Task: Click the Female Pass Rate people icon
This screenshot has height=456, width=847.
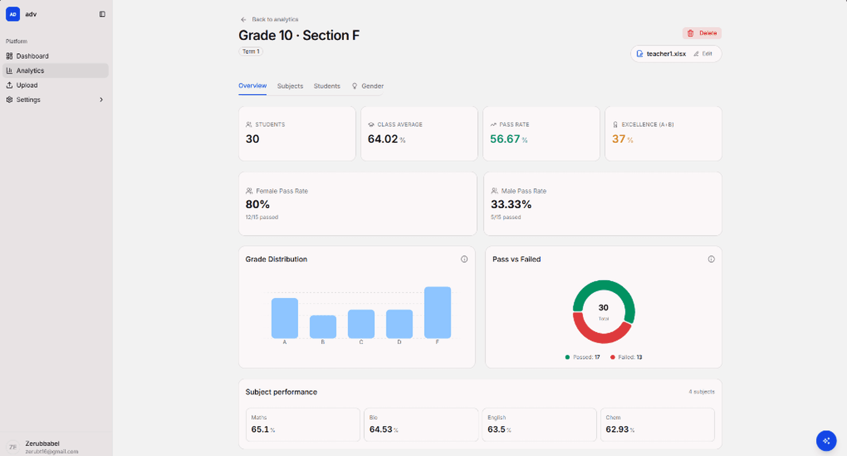Action: click(249, 191)
